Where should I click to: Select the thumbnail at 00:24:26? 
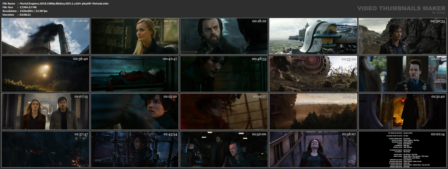(313, 36)
